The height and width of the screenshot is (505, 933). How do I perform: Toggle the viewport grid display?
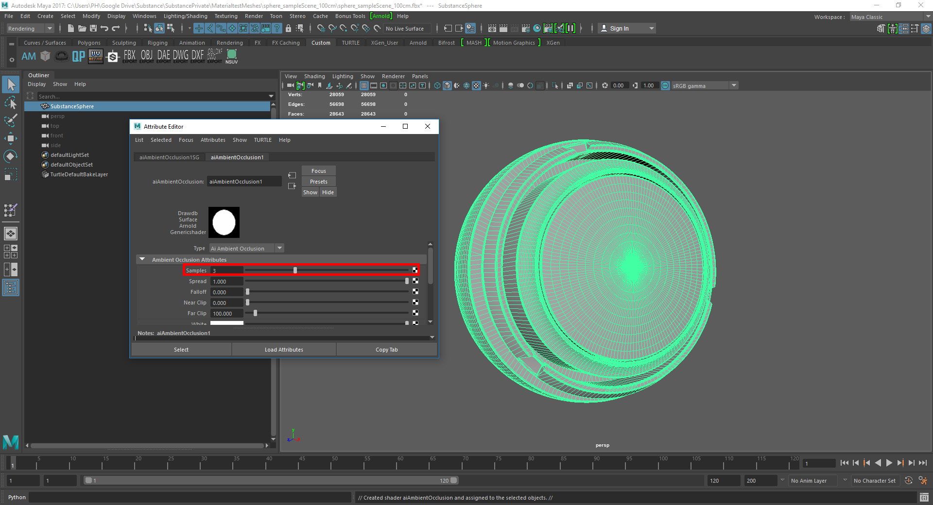point(364,85)
